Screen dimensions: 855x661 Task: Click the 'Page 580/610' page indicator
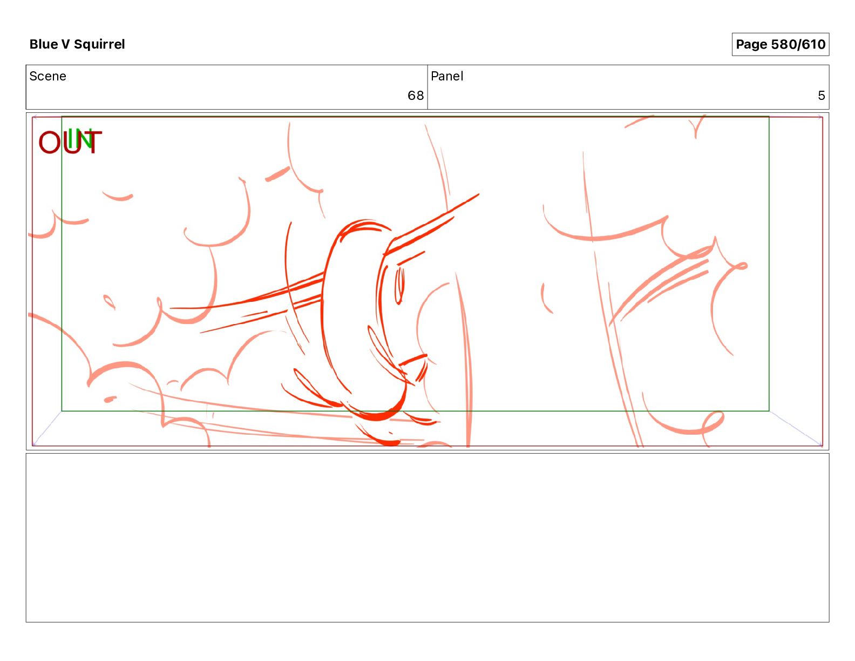[x=781, y=44]
